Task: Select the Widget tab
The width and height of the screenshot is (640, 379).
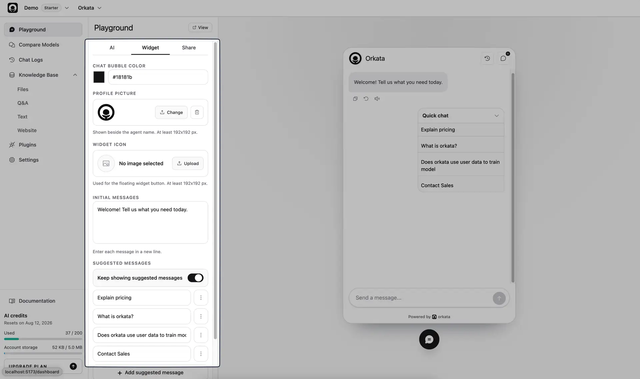Action: (x=150, y=48)
